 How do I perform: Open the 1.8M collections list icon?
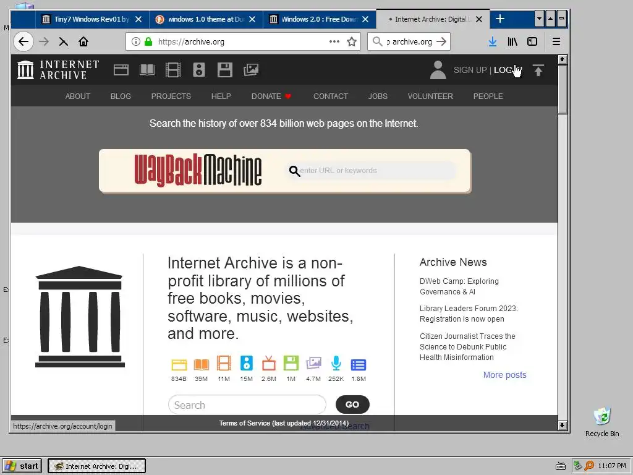pos(359,365)
